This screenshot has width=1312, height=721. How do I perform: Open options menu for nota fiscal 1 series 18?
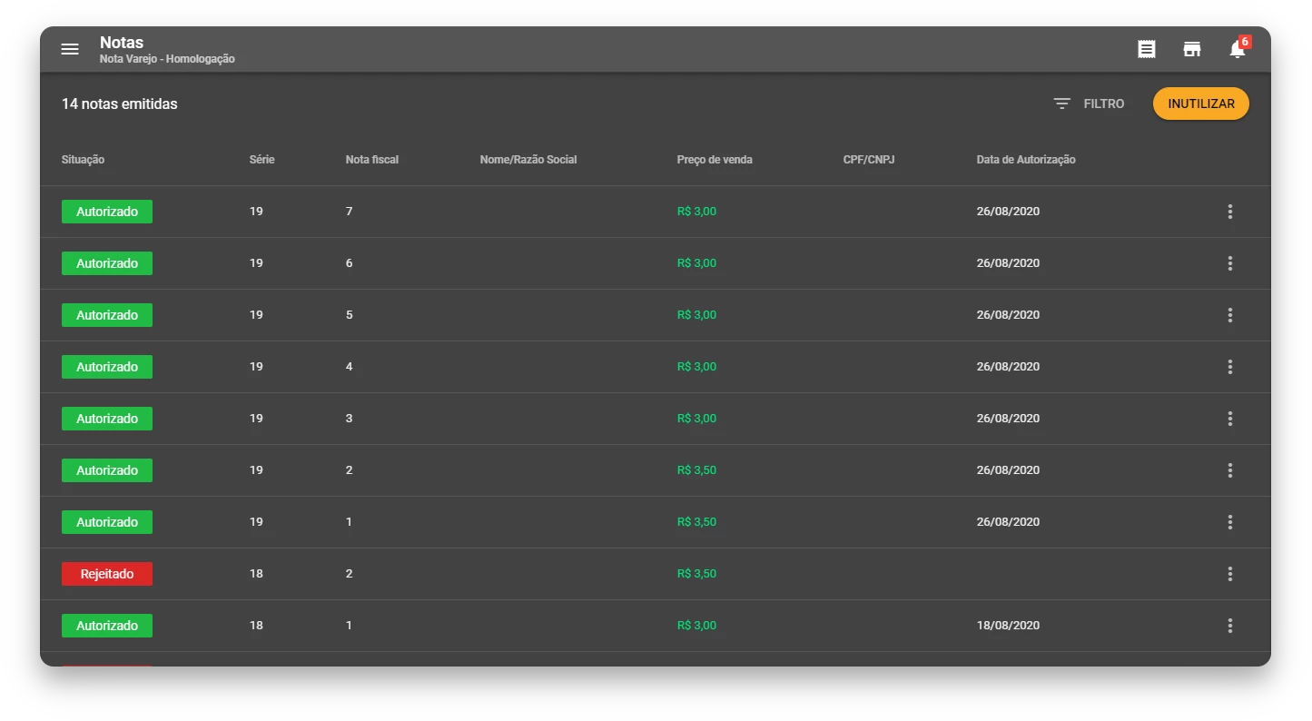1230,626
